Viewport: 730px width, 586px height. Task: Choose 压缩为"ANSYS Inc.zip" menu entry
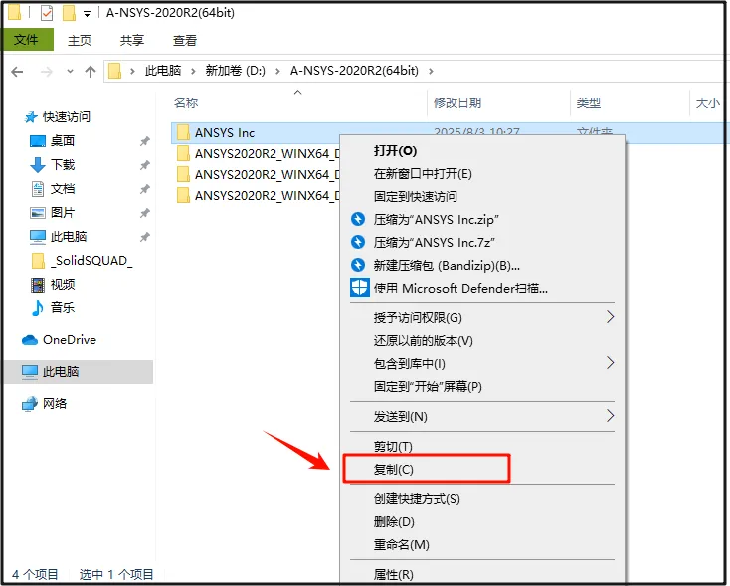(482, 220)
